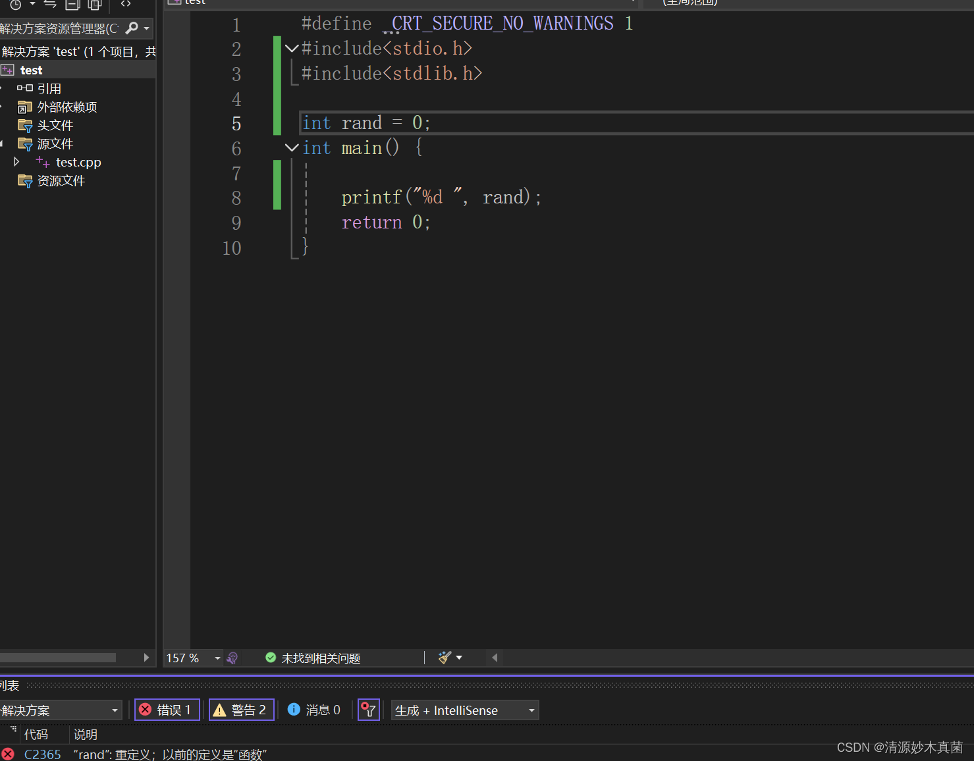Screen dimensions: 974x761
Task: Open the 生成 + IntelliSense dropdown
Action: pos(465,710)
